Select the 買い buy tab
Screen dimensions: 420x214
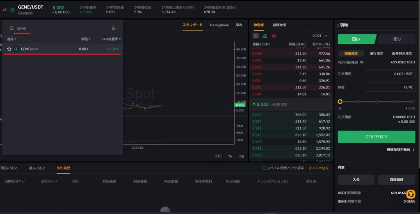[356, 39]
